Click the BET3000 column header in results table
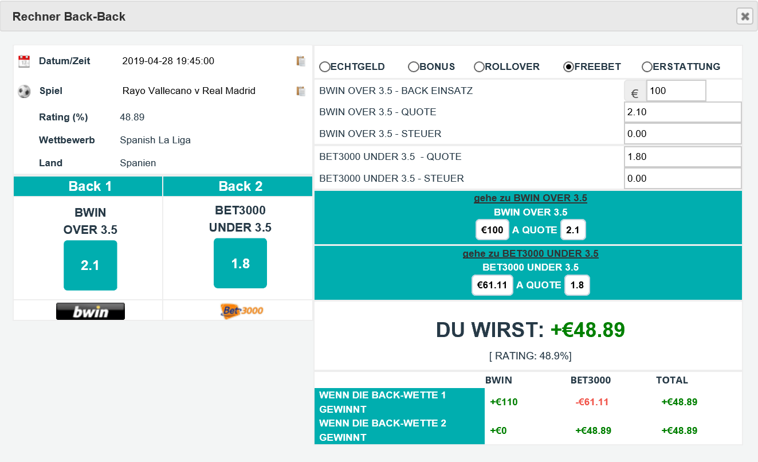Screen dimensions: 758x462 pyautogui.click(x=591, y=380)
